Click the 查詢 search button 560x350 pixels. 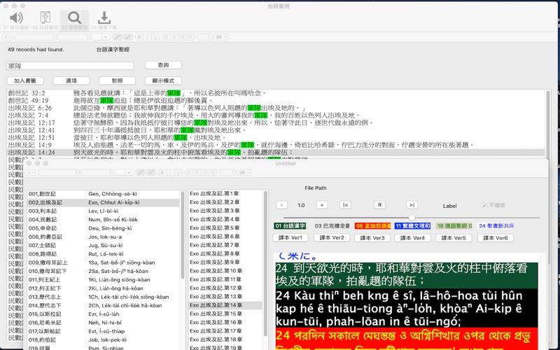click(x=162, y=65)
